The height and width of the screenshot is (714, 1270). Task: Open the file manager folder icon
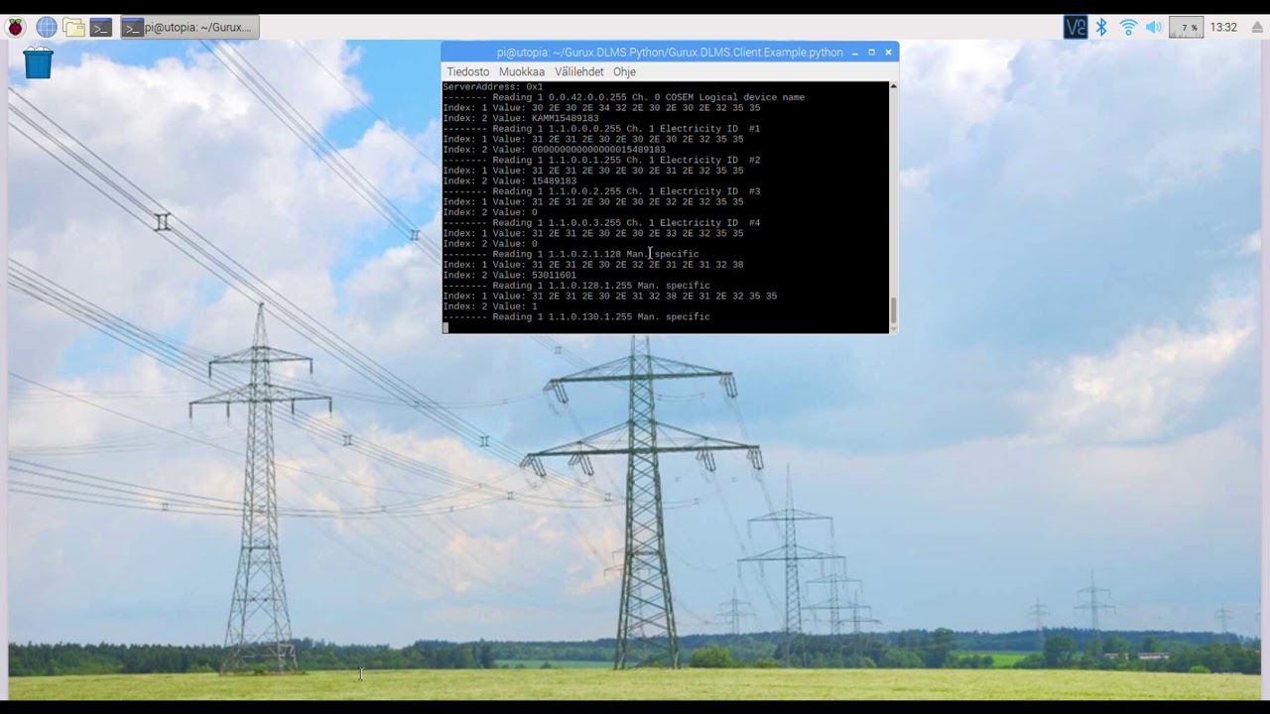pyautogui.click(x=73, y=27)
